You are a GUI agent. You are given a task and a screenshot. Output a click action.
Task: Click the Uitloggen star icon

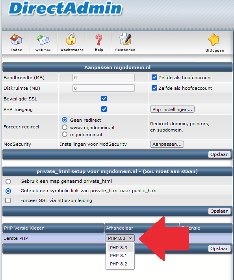(x=214, y=40)
